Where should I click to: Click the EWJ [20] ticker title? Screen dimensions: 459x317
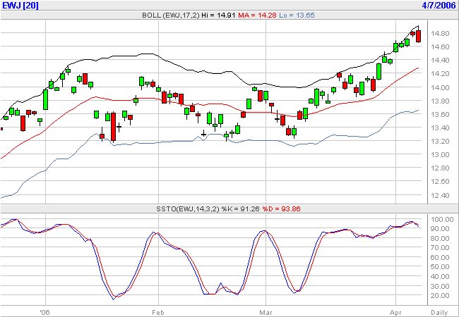click(20, 5)
